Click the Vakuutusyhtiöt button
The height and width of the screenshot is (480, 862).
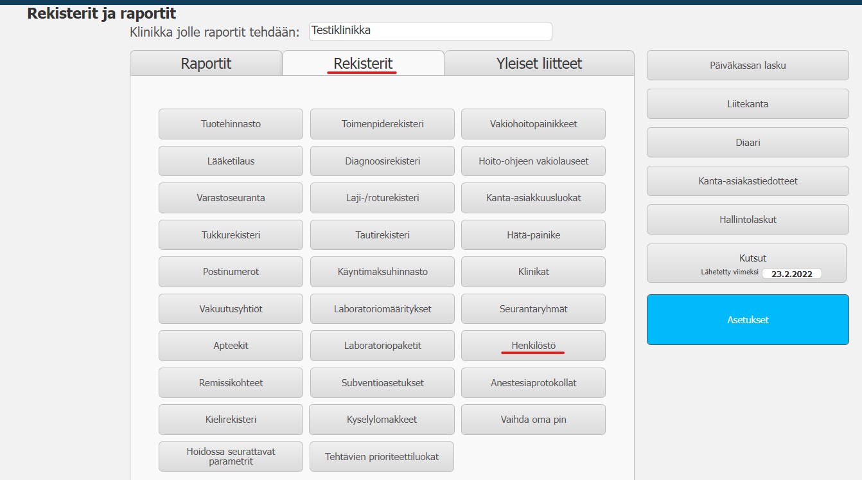tap(231, 309)
